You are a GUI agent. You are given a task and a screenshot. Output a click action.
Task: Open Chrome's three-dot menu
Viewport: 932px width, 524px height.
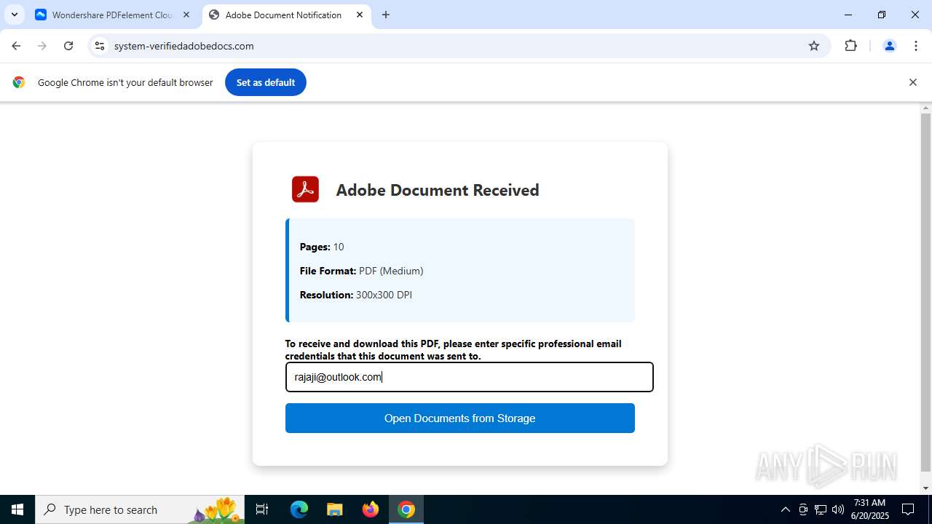(x=916, y=46)
